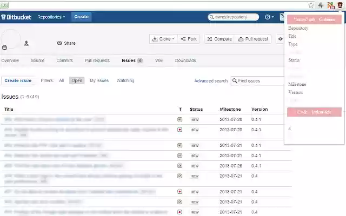
Task: Switch to the Source tab
Action: (x=37, y=60)
